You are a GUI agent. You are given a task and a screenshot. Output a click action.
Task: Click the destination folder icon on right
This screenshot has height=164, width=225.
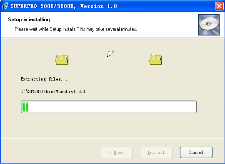tap(155, 60)
